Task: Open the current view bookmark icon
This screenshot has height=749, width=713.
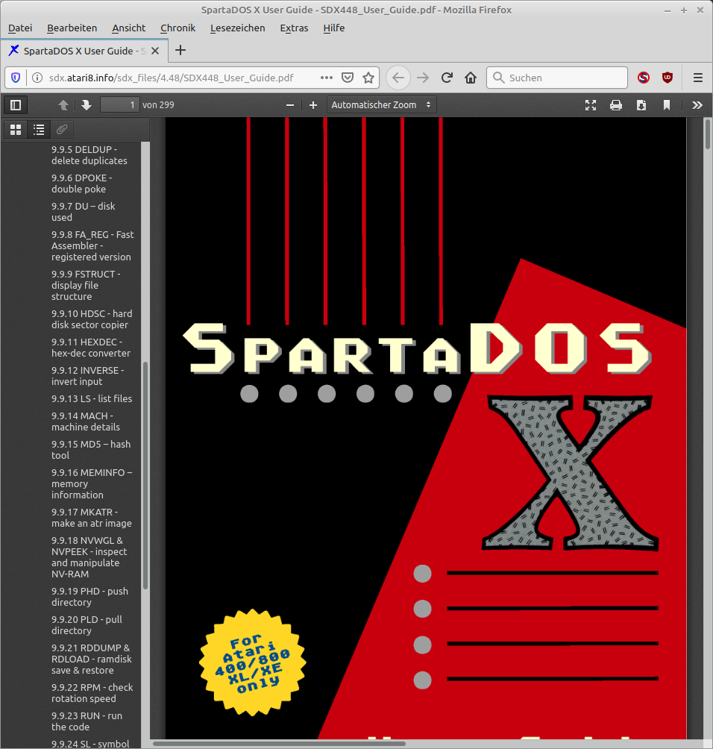Action: click(667, 105)
